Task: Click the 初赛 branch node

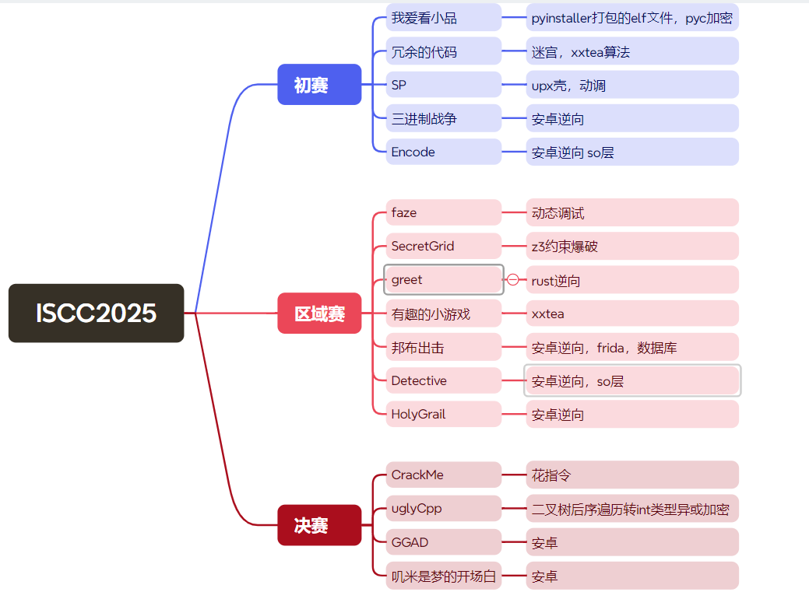Action: point(319,84)
